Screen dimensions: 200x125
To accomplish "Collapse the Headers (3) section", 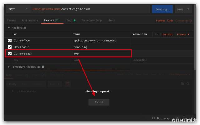I will click(x=9, y=28).
